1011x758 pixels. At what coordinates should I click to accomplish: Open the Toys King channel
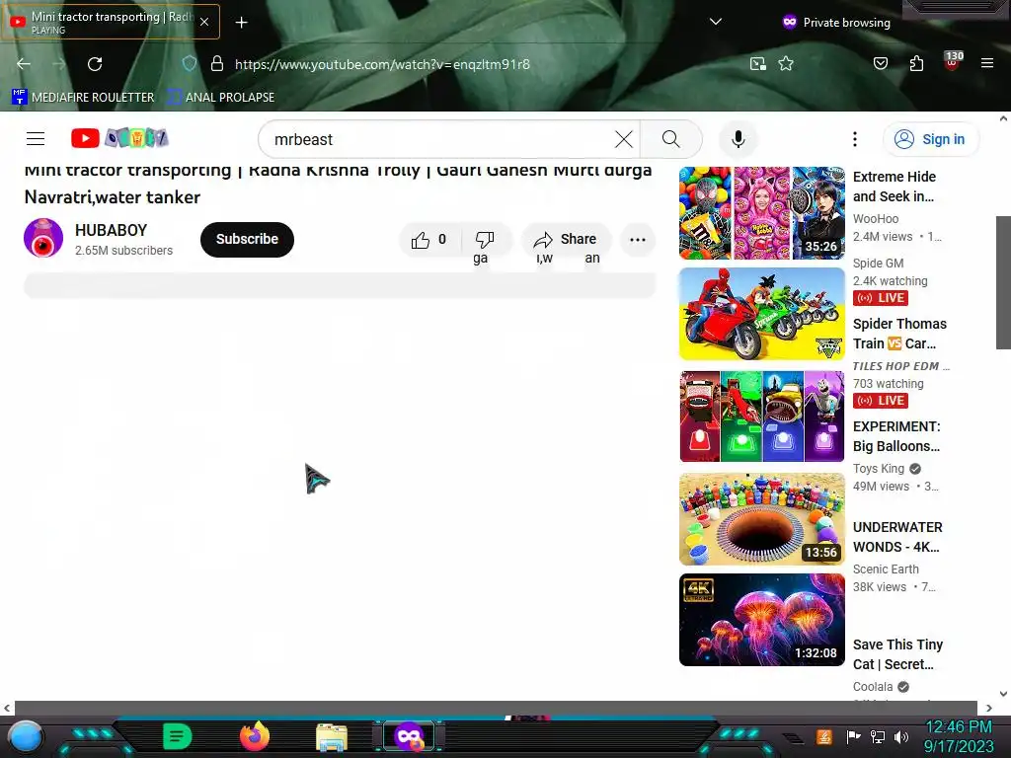click(x=878, y=469)
